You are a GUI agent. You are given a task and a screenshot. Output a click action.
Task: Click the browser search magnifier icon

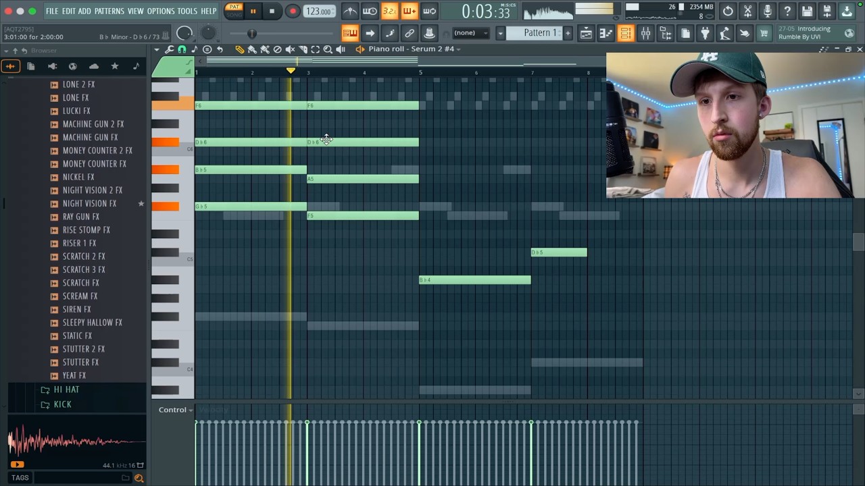[139, 478]
